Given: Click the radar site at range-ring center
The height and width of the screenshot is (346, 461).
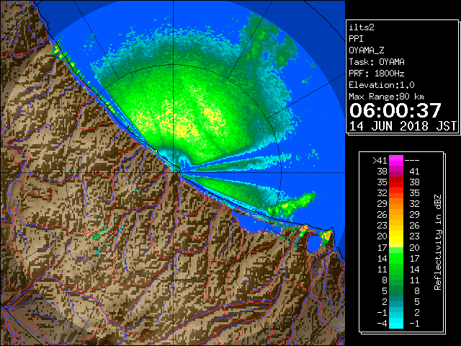Looking at the screenshot, I should [x=174, y=172].
